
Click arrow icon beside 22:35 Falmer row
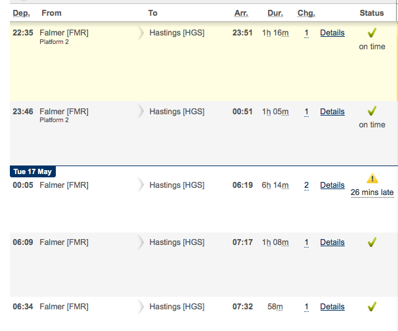(141, 33)
